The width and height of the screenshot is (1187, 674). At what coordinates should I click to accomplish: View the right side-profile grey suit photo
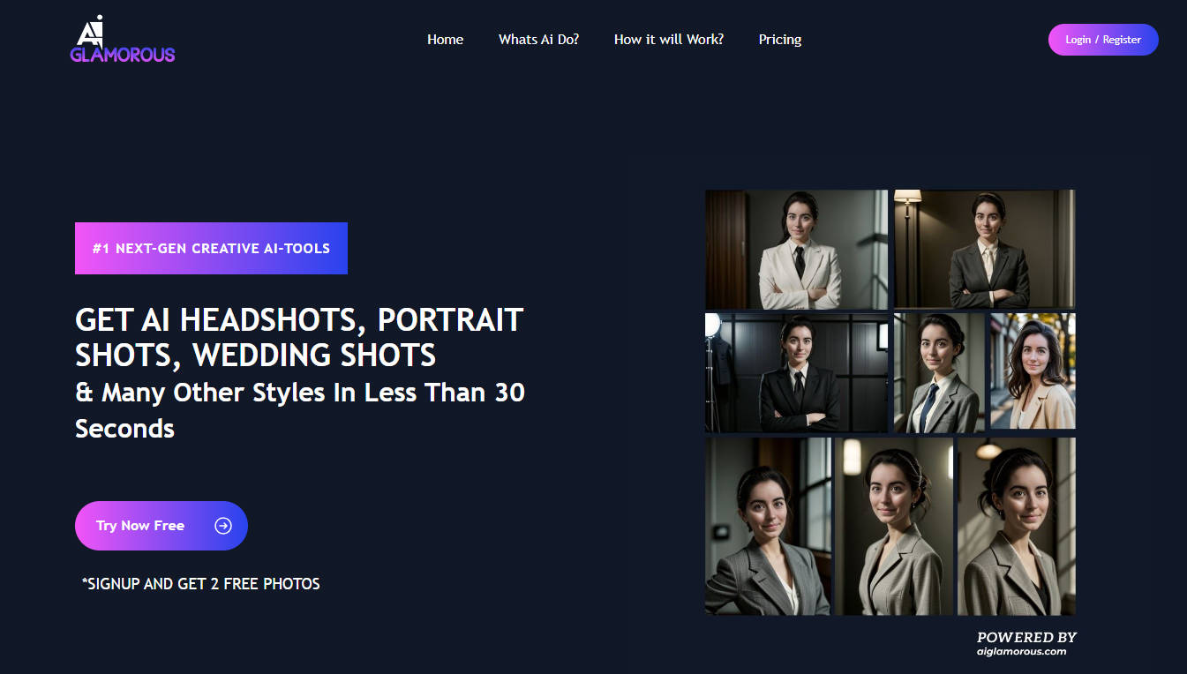pyautogui.click(x=1016, y=526)
